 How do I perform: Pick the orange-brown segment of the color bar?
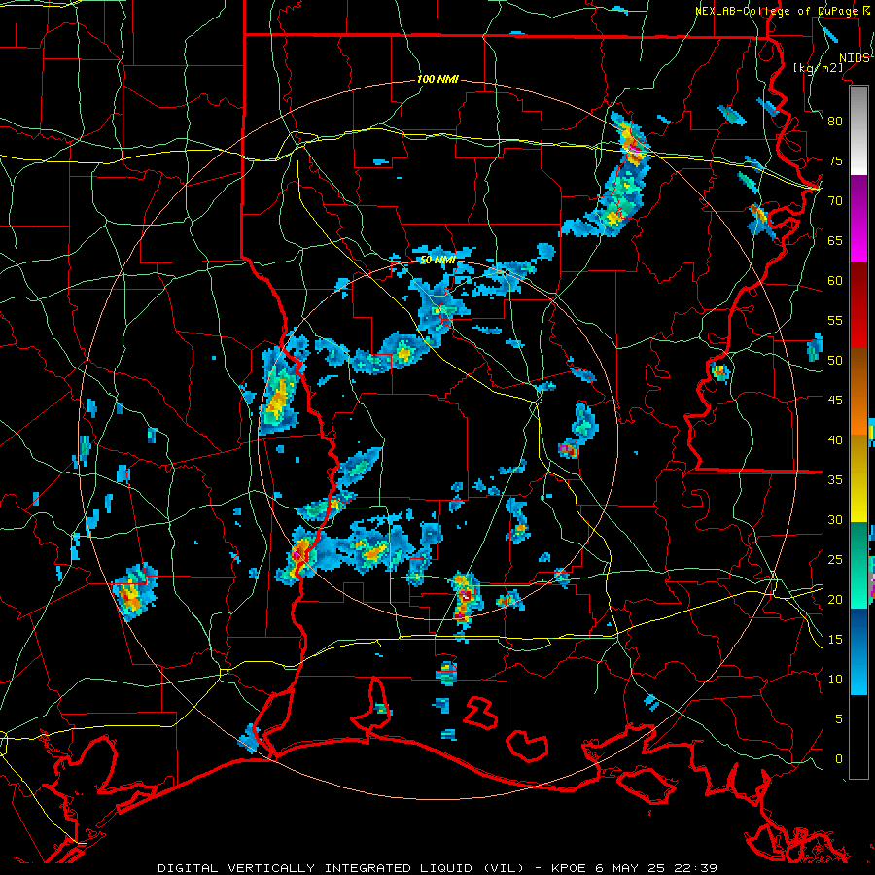point(858,393)
